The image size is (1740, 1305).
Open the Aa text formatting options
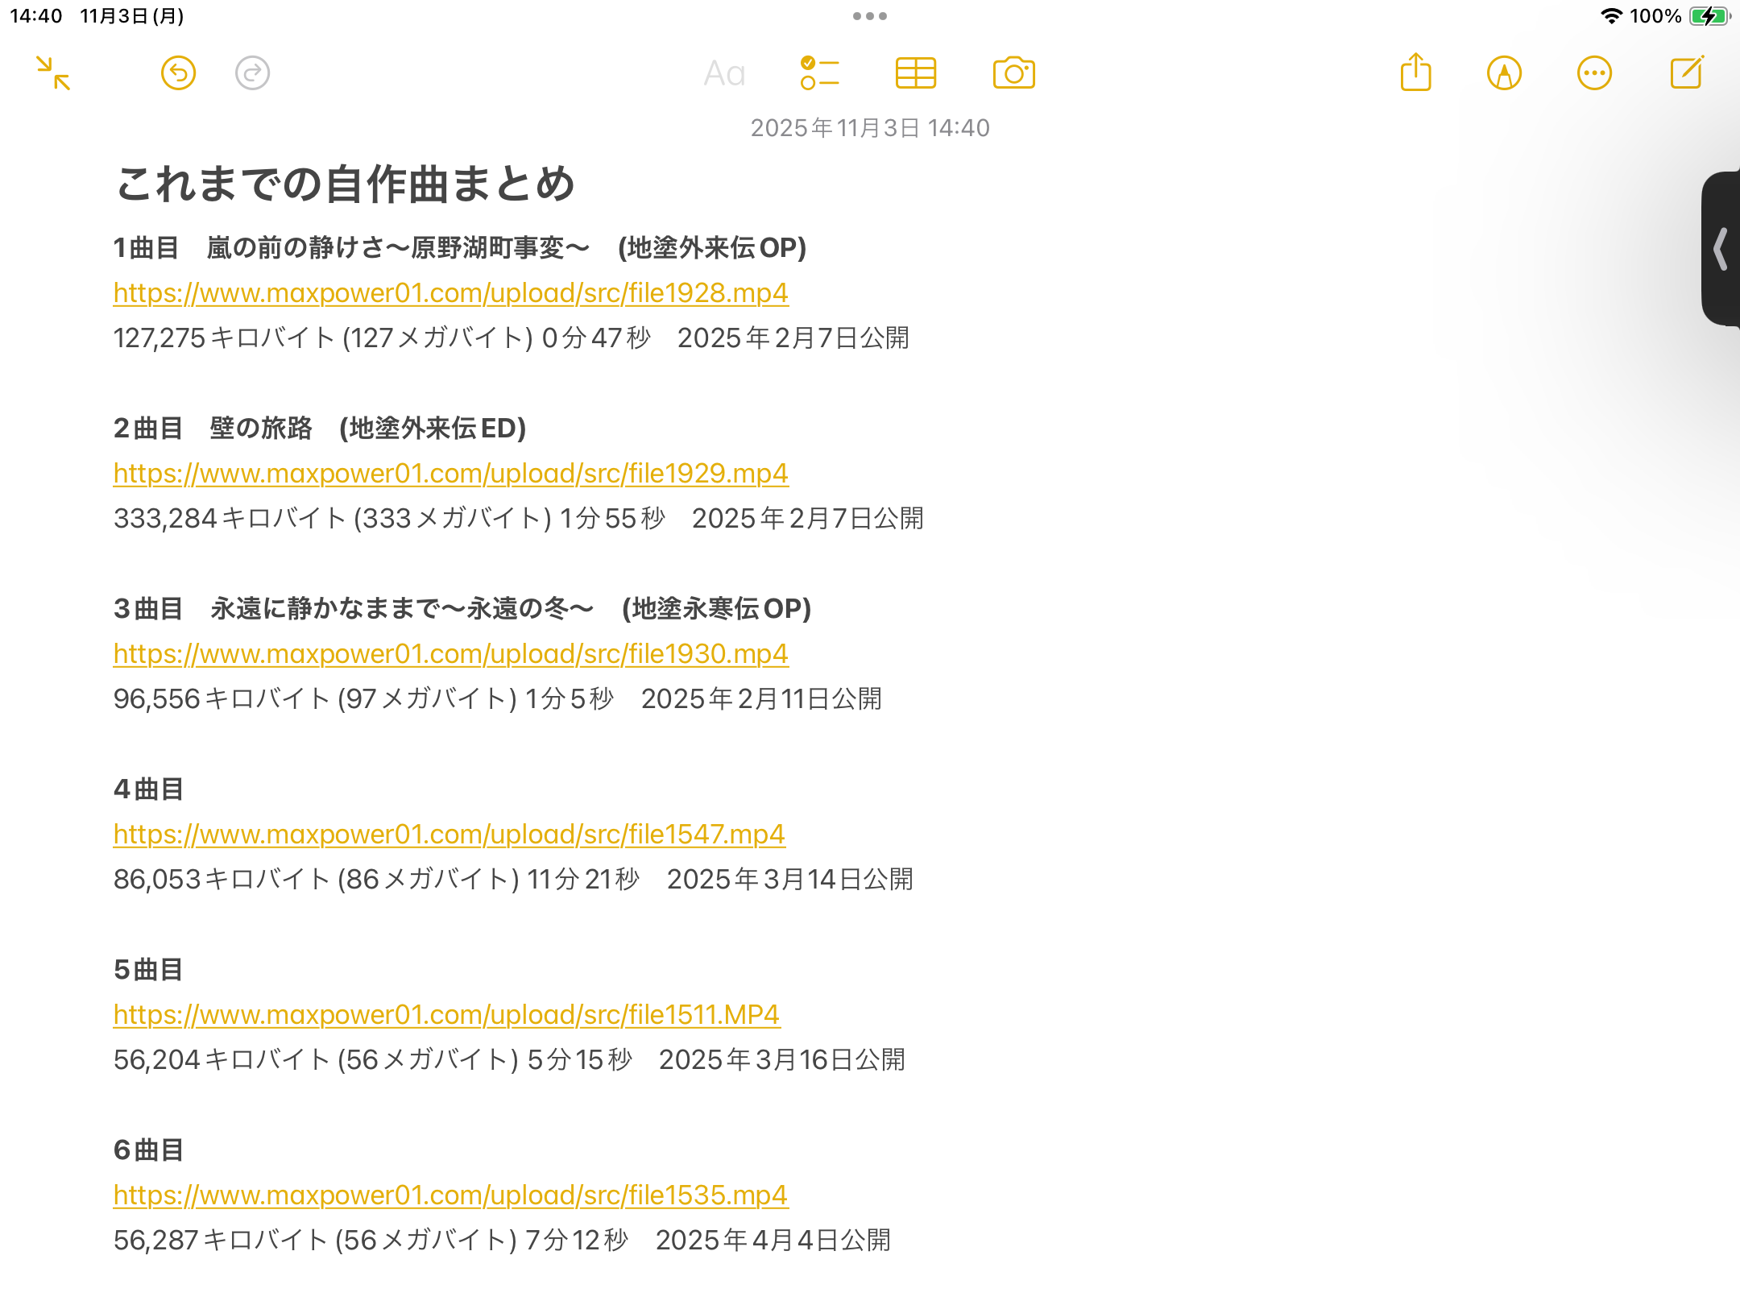pyautogui.click(x=723, y=73)
